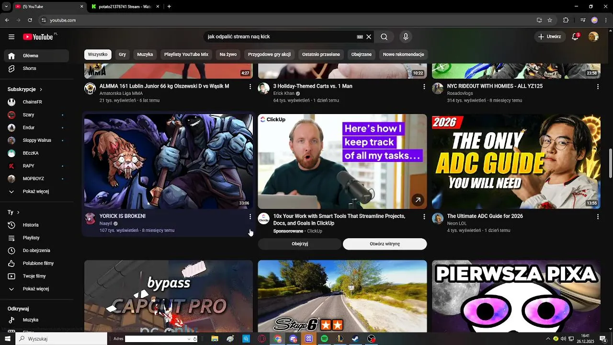Screen dimensions: 613x345
Task: Open the Naayil channel avatar
Action: (90, 218)
